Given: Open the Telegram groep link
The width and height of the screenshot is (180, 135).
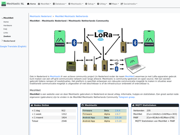Looking at the screenshot, I should tap(126, 97).
